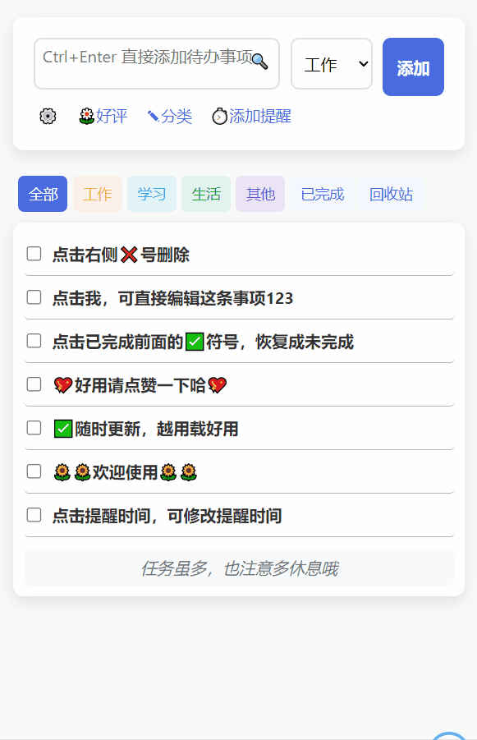Open the 工作 category dropdown
Viewport: 477px width, 740px height.
pyautogui.click(x=332, y=64)
